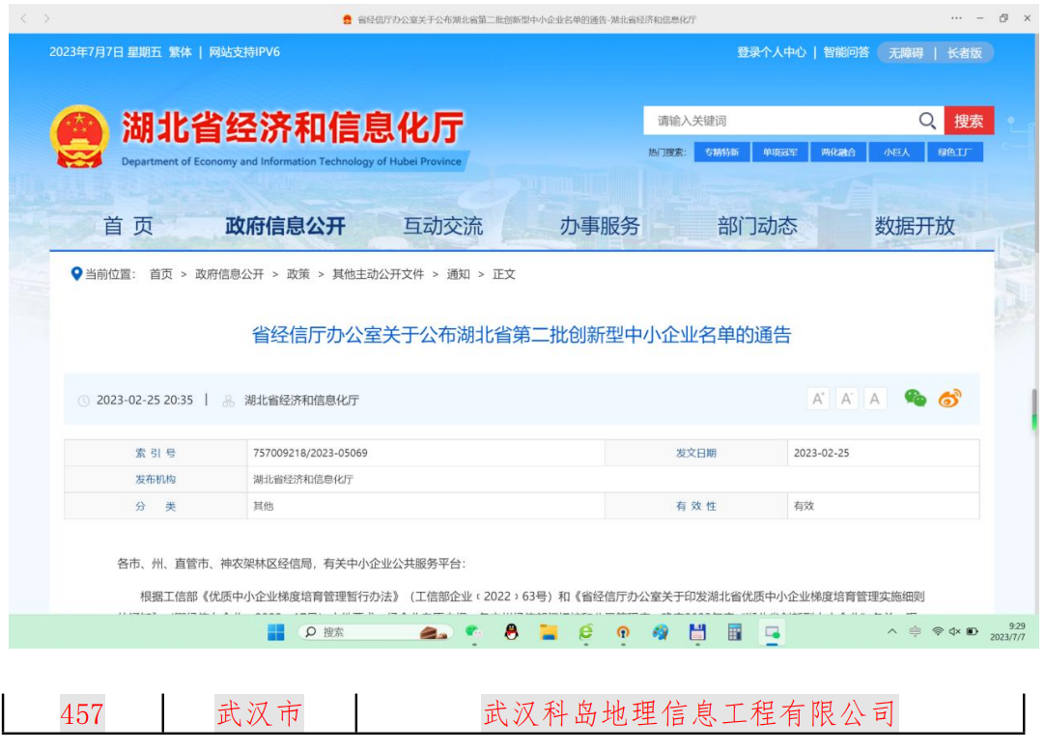The image size is (1045, 750).
Task: Toggle the 中 input method indicator
Action: coord(915,631)
